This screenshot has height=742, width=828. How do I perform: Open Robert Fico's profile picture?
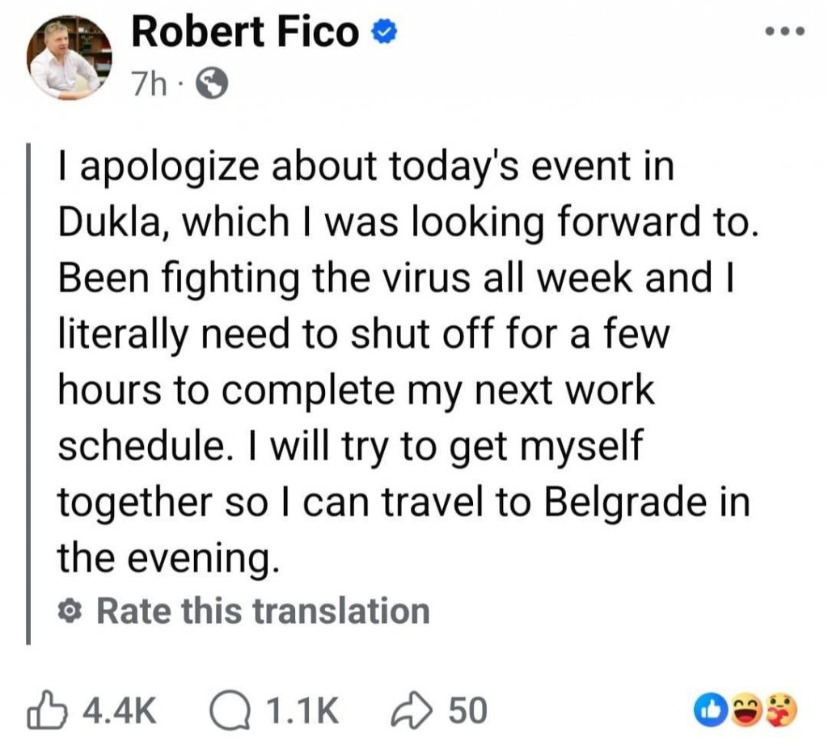69,57
